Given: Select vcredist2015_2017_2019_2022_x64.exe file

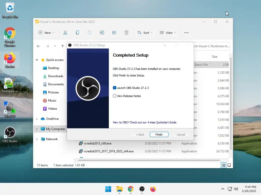Looking at the screenshot, I should (108, 151).
